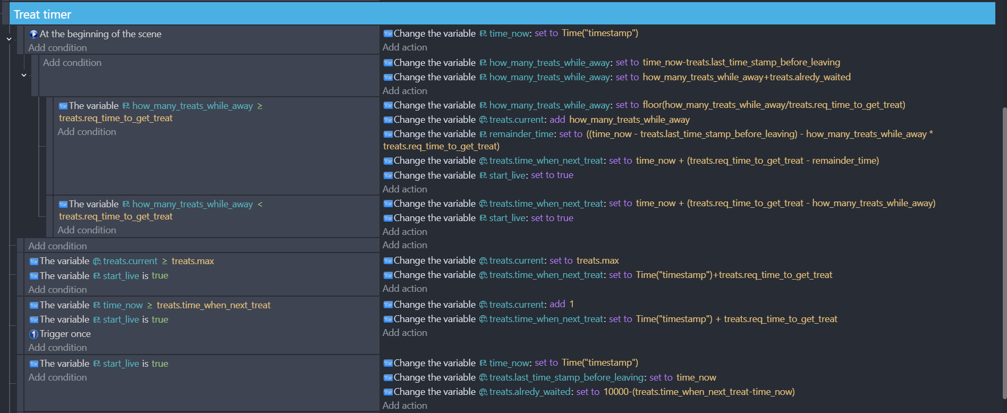The height and width of the screenshot is (413, 1007).
Task: Click the 'At the beginning of the scene' icon
Action: point(33,34)
